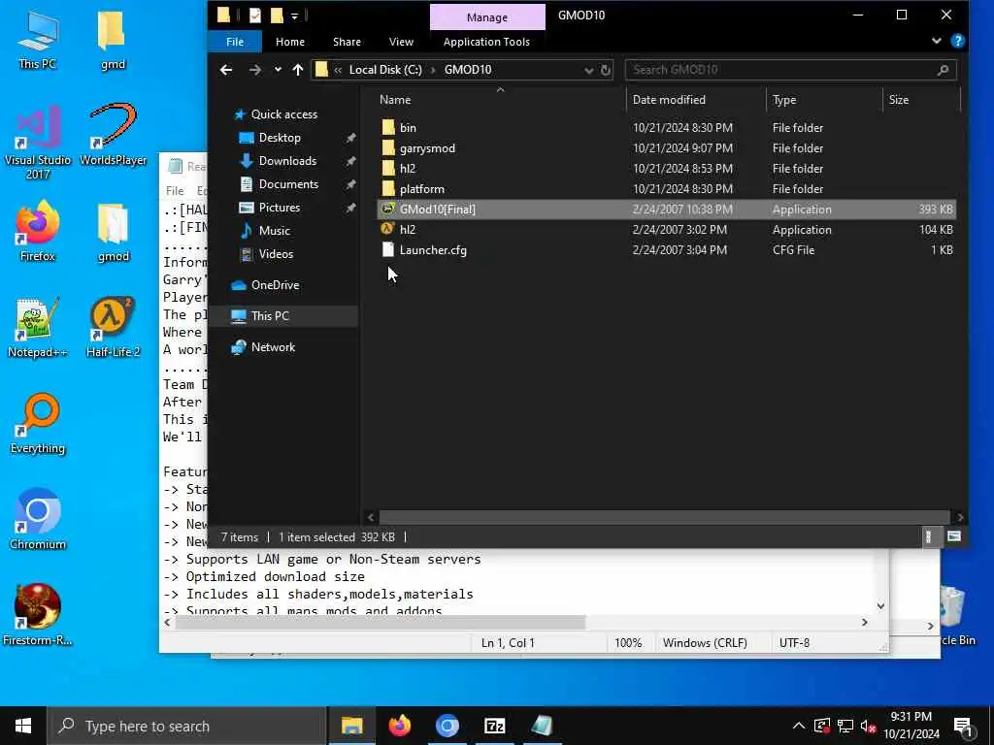Select the garrysmod folder
Screen dimensions: 994x745
pos(666,147)
